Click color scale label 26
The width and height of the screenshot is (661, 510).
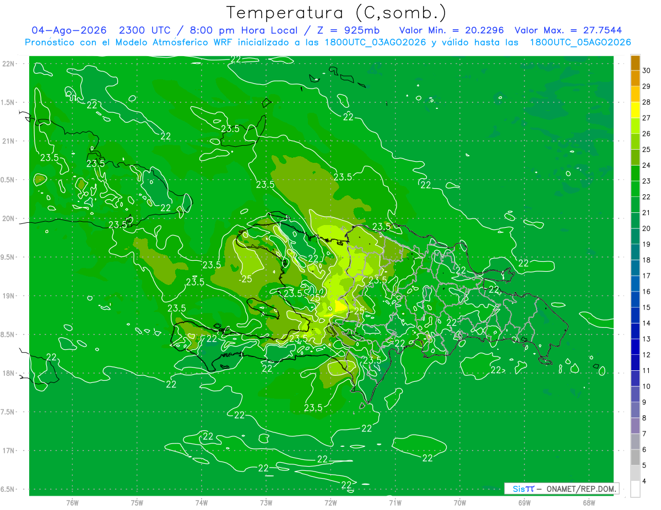646,134
